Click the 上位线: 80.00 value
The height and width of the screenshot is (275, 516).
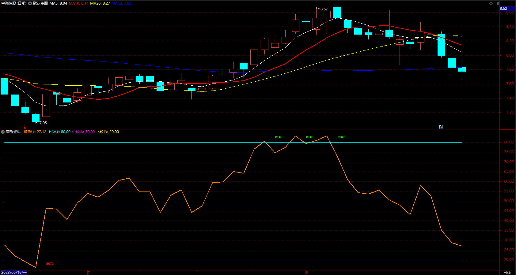[59, 132]
